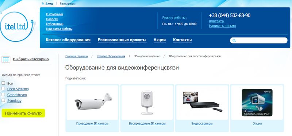This screenshot has height=136, width=292.
Task: Click Контакты link under phone number
Action: pyautogui.click(x=216, y=21)
